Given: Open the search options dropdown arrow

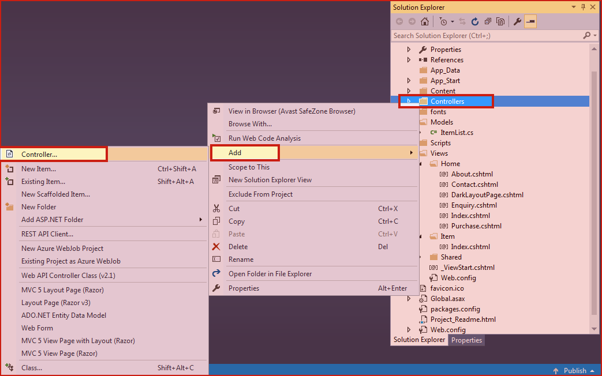Looking at the screenshot, I should [595, 36].
